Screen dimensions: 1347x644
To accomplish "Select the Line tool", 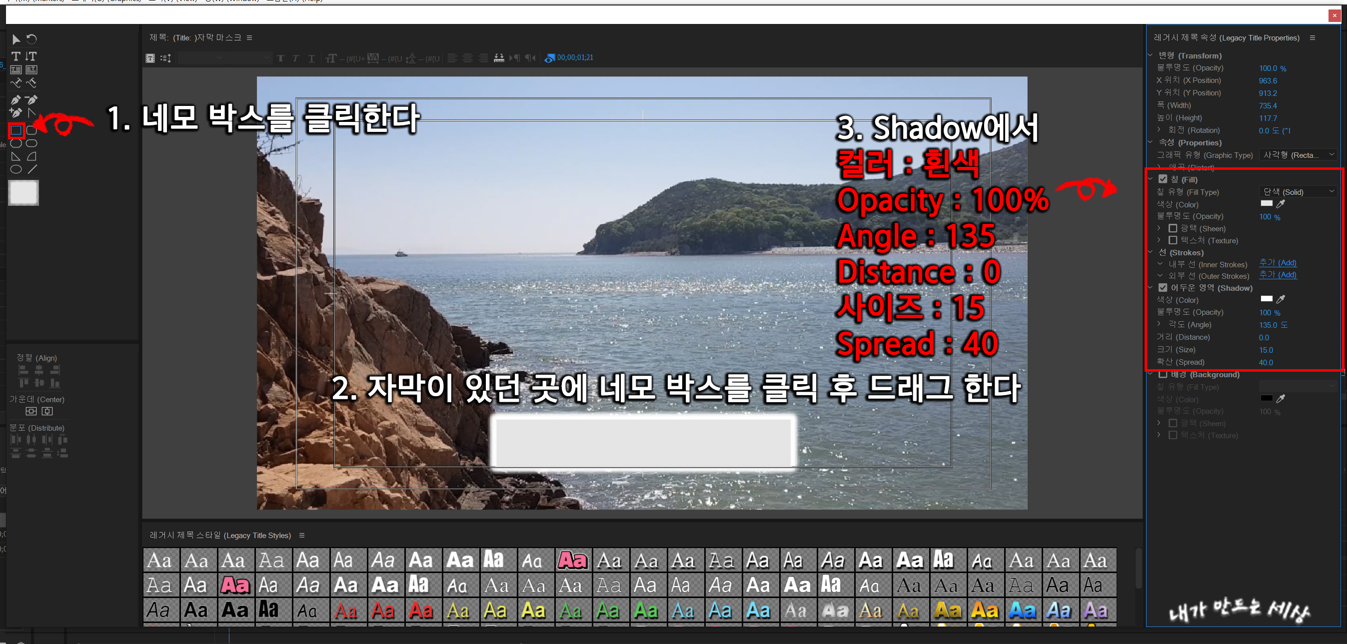I will coord(32,169).
